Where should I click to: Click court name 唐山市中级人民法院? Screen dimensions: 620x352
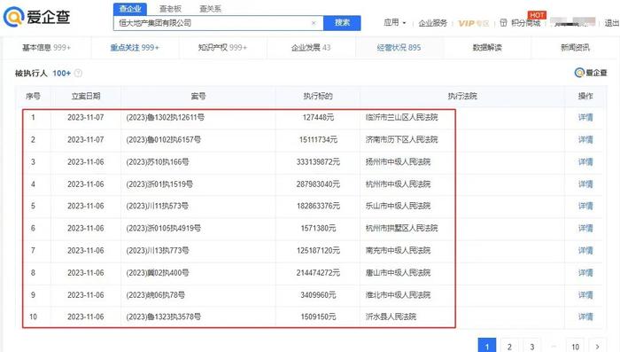398,272
